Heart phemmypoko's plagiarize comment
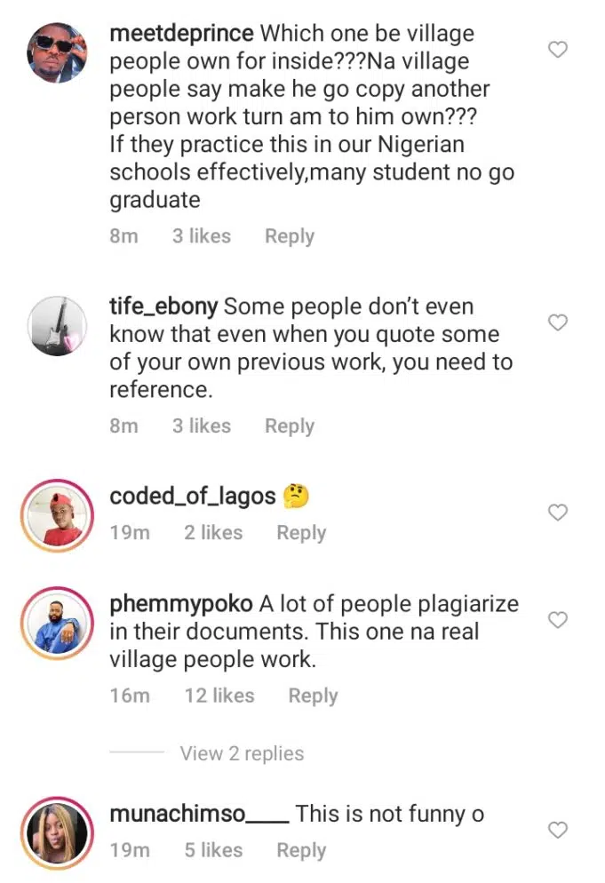The width and height of the screenshot is (605, 883). tap(557, 619)
